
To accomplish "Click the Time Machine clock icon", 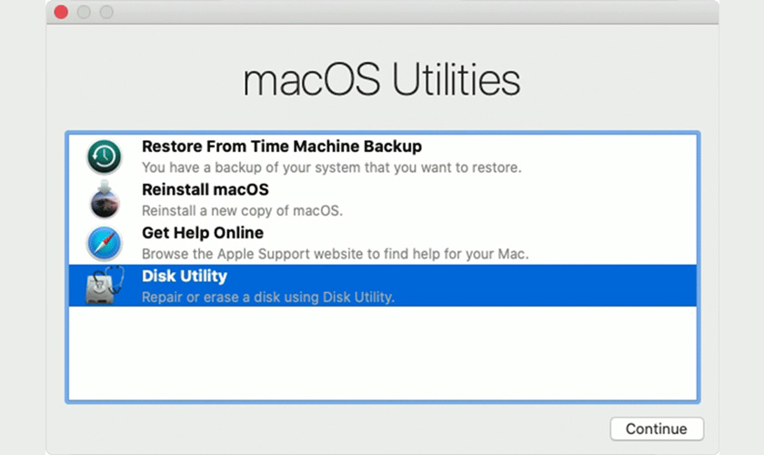I will coord(105,157).
